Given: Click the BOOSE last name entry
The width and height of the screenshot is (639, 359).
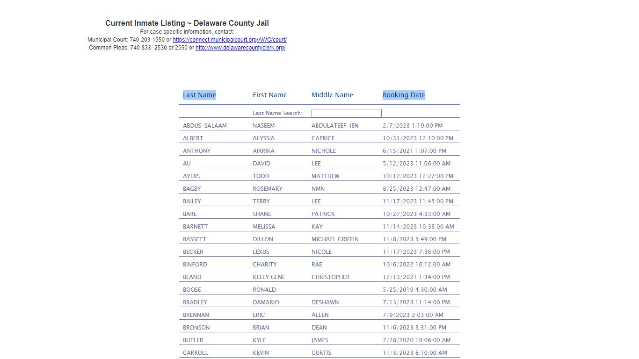Looking at the screenshot, I should point(192,290).
